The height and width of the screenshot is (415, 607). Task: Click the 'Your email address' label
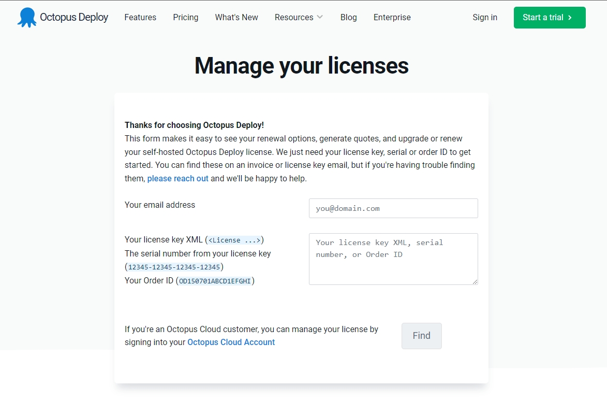(x=160, y=205)
